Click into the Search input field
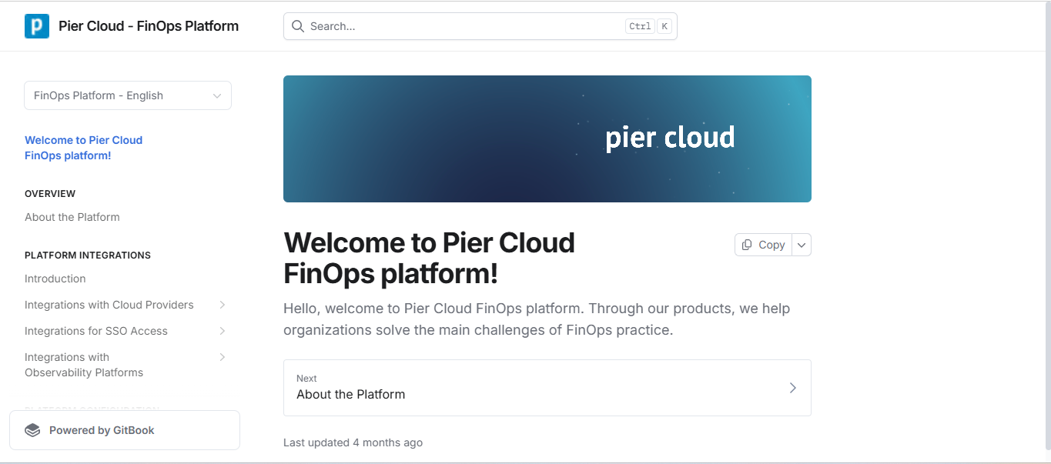 click(x=462, y=26)
